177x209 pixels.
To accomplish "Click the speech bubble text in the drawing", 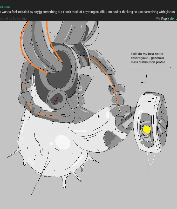I will click(148, 58).
